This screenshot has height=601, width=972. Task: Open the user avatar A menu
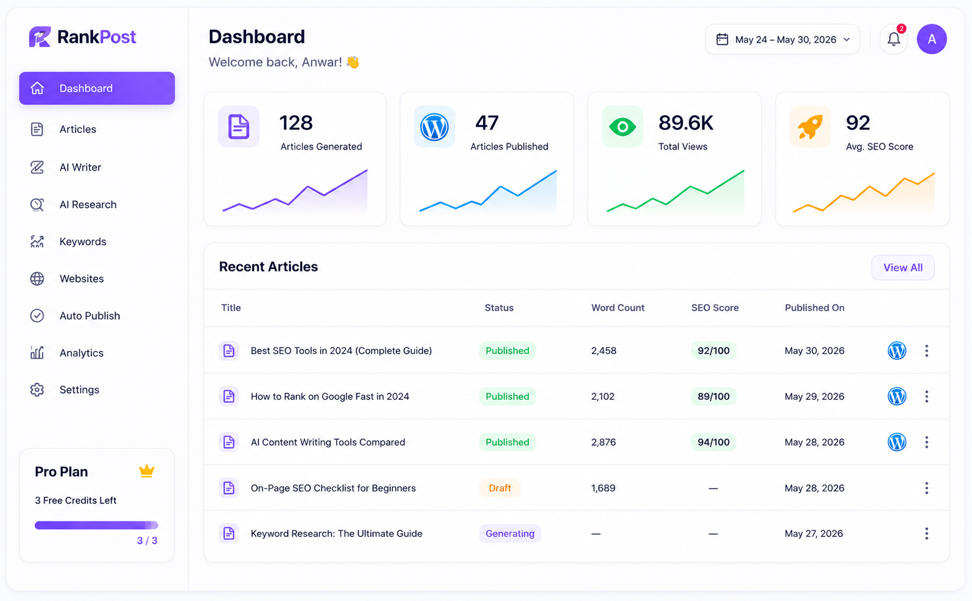(932, 39)
